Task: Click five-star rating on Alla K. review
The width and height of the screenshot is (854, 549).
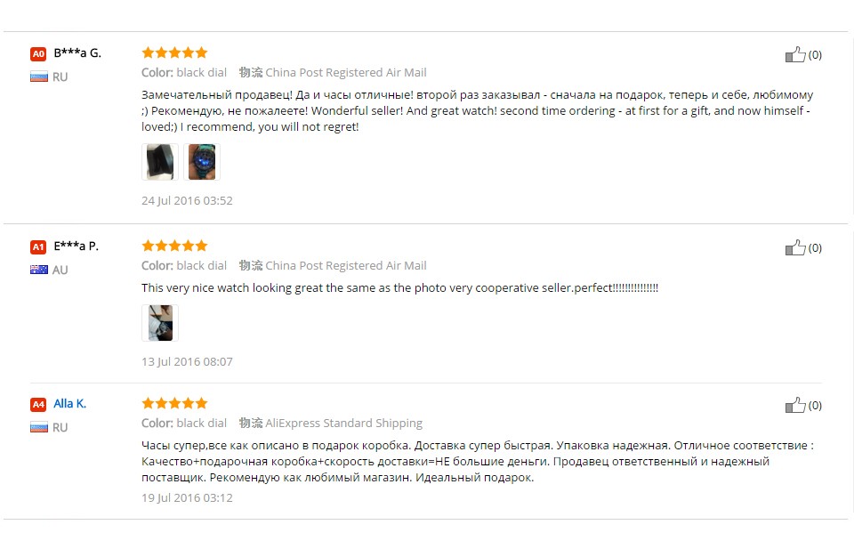Action: 175,403
